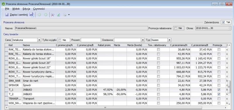The image size is (234, 110).
Task: Click the SMA_NAR code cell
Action: click(x=15, y=81)
